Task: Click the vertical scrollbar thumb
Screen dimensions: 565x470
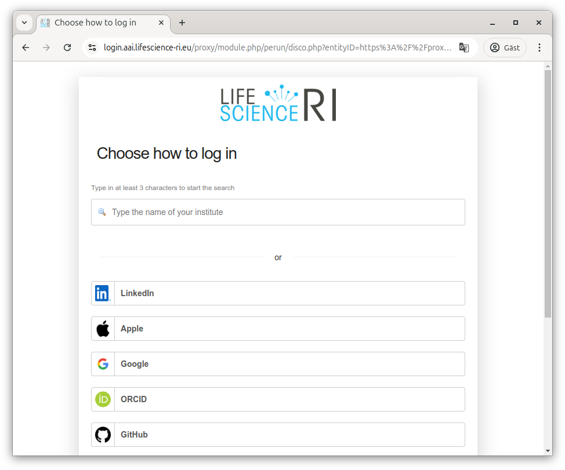Action: [548, 194]
